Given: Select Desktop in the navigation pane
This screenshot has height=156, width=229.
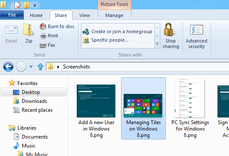Looking at the screenshot, I should (31, 92).
